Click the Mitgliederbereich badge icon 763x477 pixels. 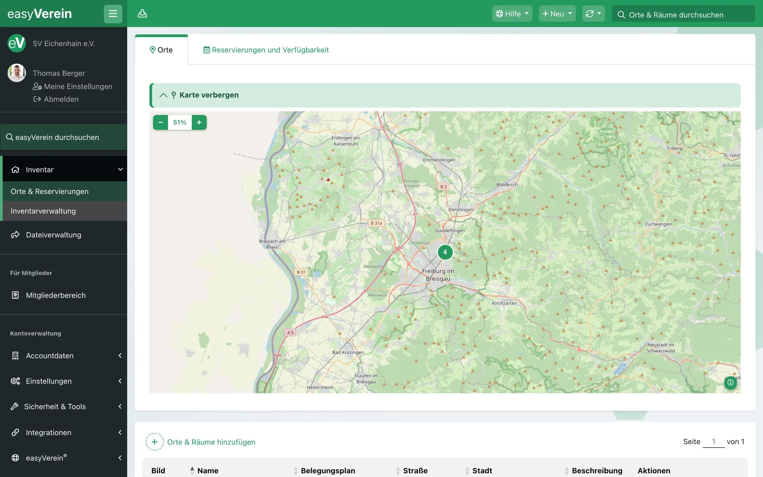click(15, 295)
